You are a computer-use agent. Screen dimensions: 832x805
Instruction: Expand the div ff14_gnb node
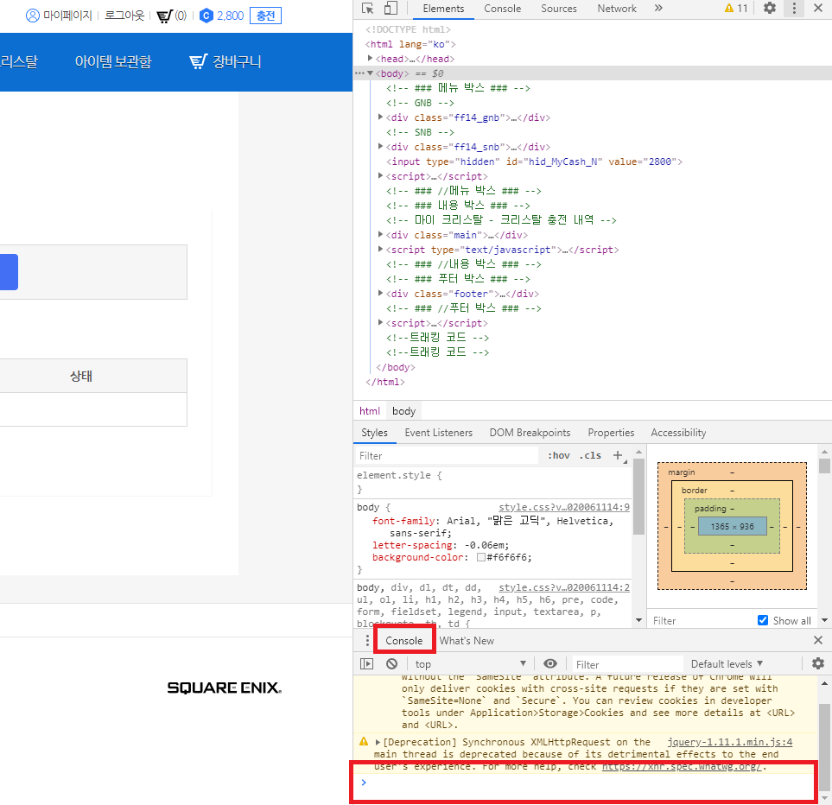(380, 117)
